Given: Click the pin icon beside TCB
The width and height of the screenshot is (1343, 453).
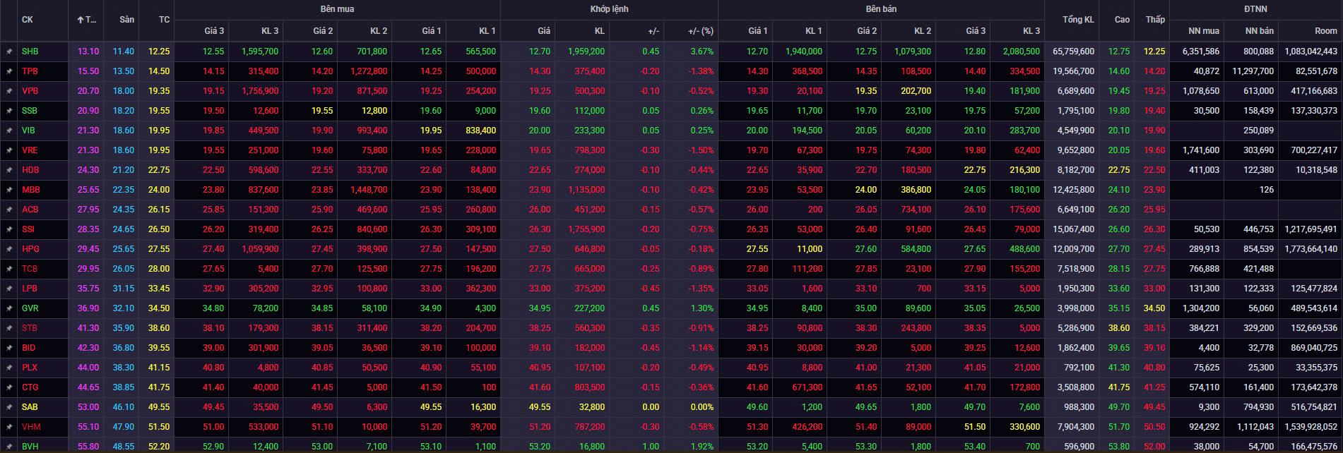Looking at the screenshot, I should 9,269.
